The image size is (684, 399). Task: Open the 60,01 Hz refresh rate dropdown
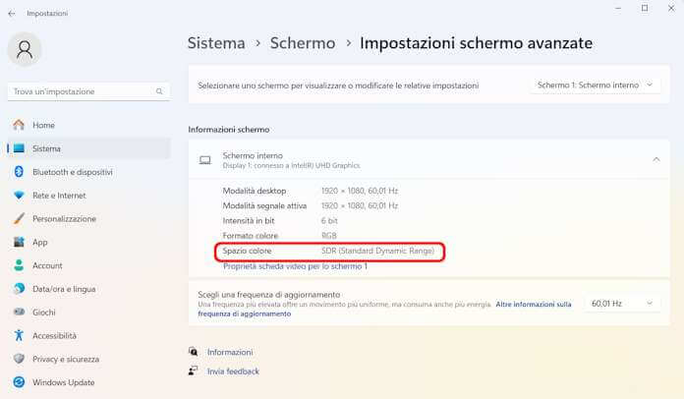pos(623,305)
